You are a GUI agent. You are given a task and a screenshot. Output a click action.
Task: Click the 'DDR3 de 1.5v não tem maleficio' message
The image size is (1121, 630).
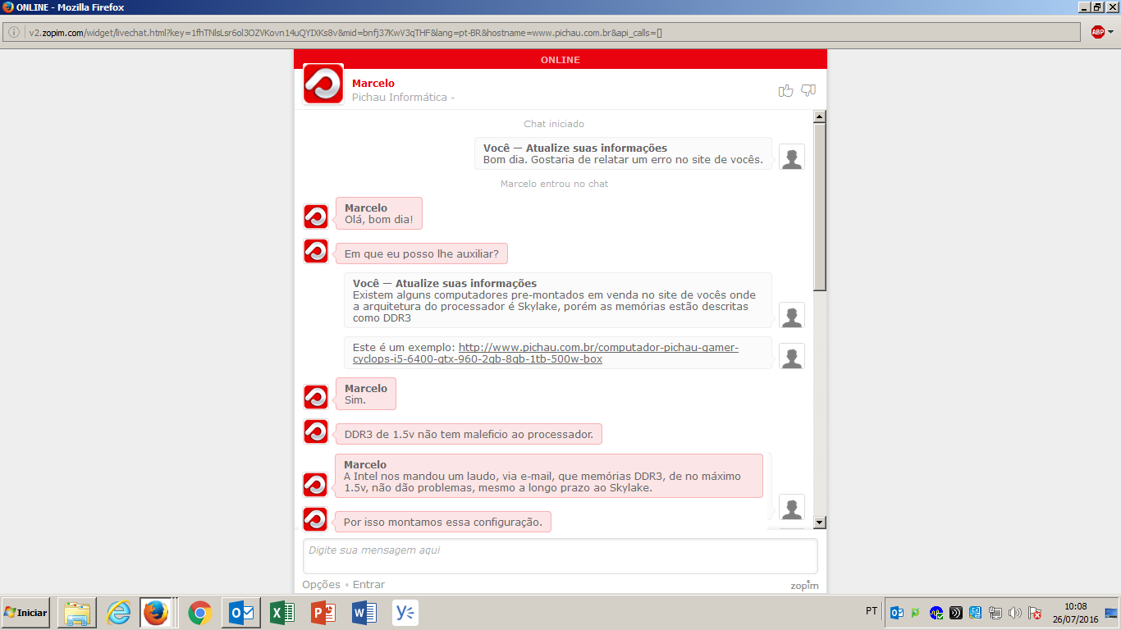[x=469, y=434]
